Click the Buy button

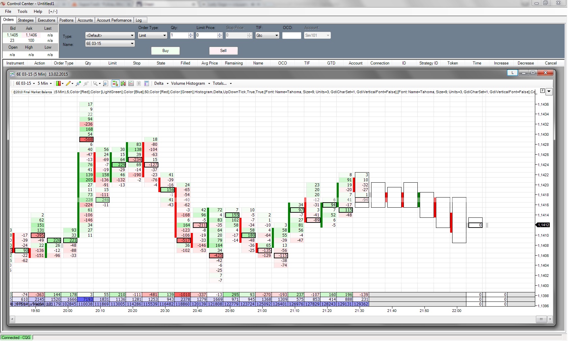(x=165, y=51)
